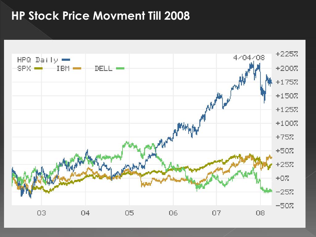
Task: Click the +100% axis label
Action: 287,123
